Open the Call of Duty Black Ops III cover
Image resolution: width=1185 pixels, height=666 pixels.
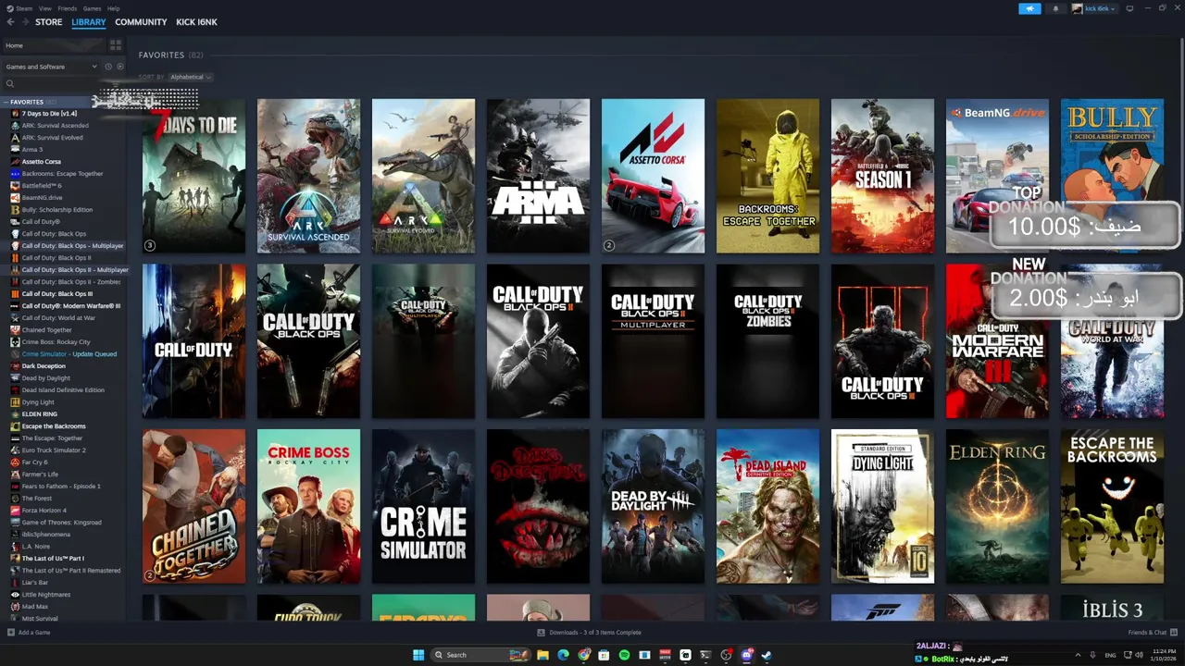[882, 341]
